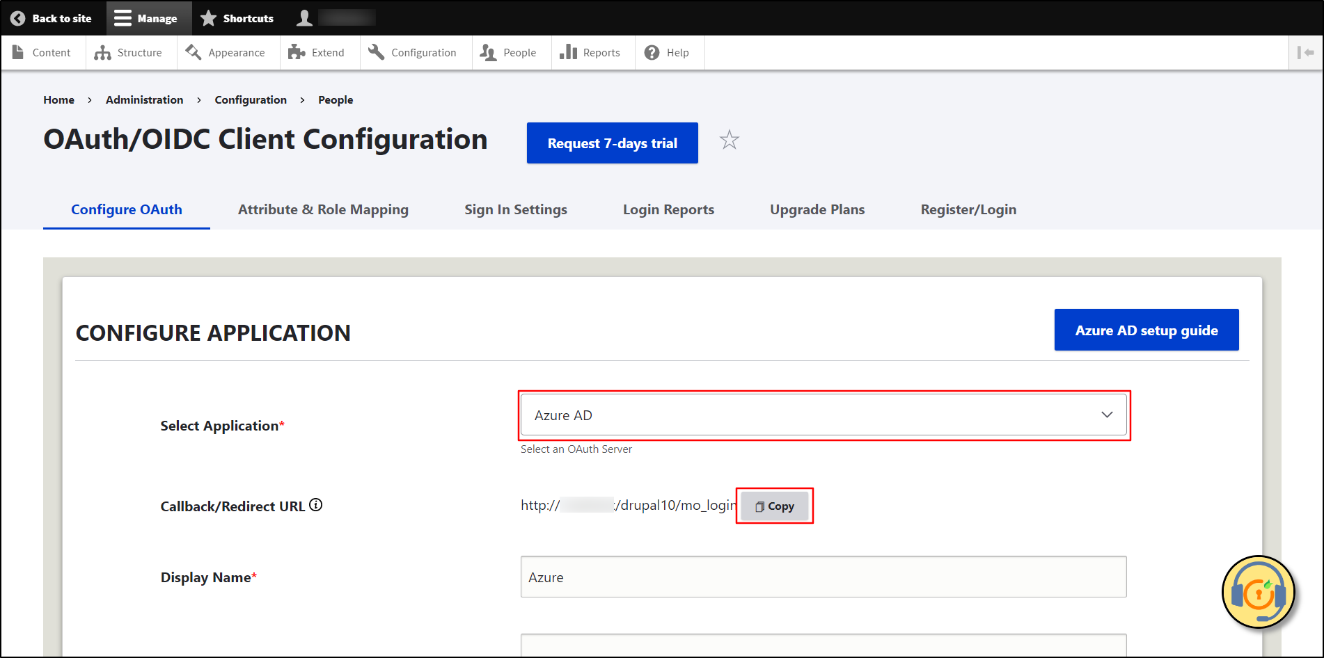Screen dimensions: 1324x658
Task: Open the Azure AD setup guide
Action: (x=1146, y=330)
